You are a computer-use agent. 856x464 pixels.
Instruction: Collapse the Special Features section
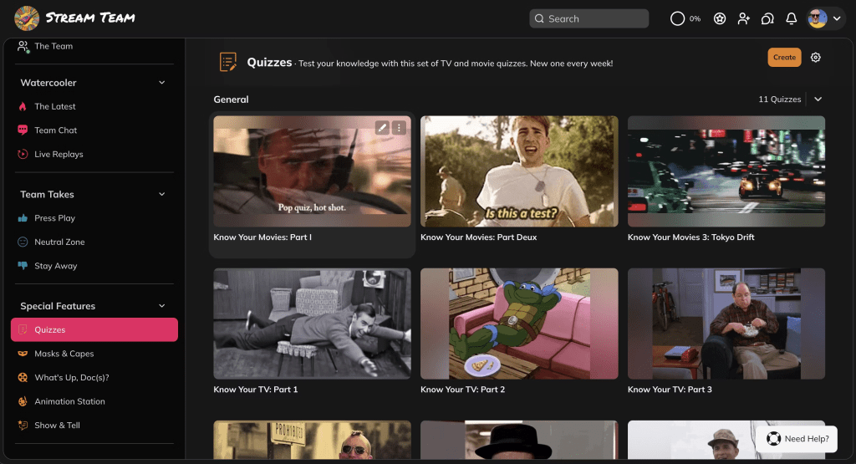(x=162, y=306)
